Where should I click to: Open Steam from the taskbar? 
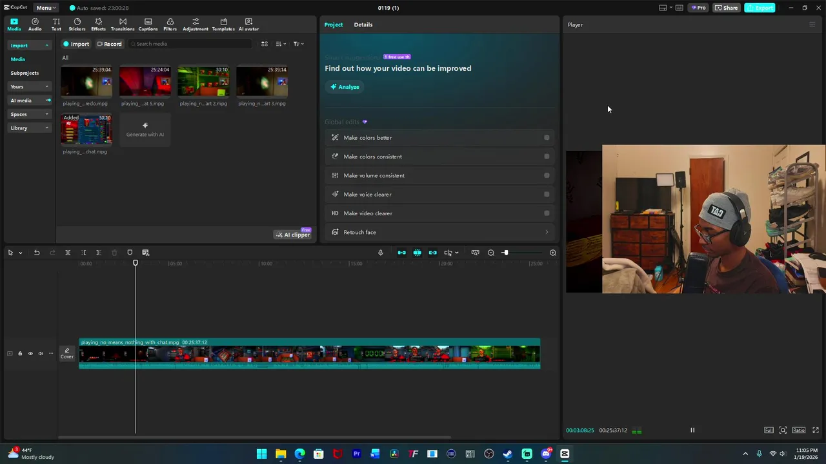tap(508, 454)
